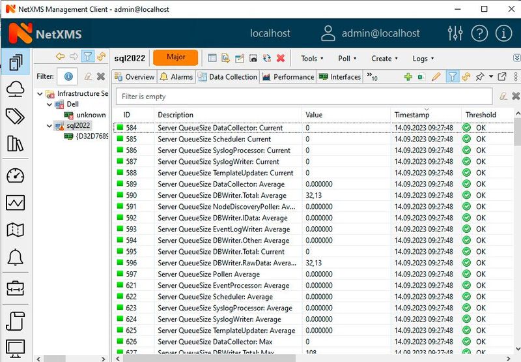Open the tags perspective icon in sidebar
This screenshot has height=362, width=521.
pos(15,116)
